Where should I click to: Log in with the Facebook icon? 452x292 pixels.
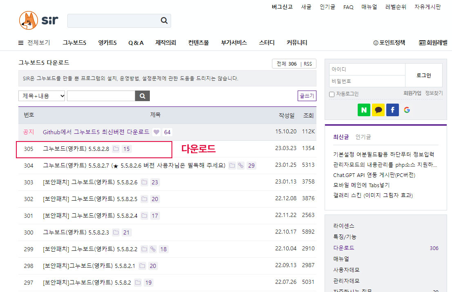(392, 110)
